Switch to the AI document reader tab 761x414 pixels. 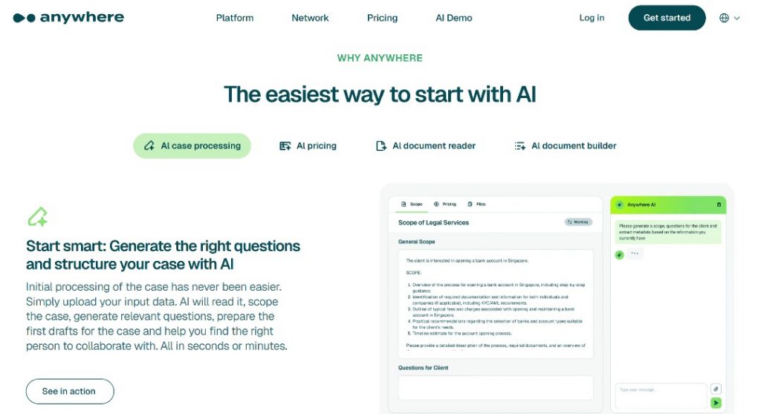pyautogui.click(x=426, y=146)
